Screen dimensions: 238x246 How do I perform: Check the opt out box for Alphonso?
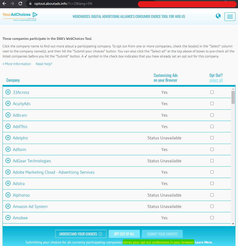tap(212, 195)
